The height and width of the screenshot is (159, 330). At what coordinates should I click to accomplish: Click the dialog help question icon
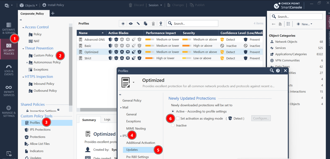tap(278, 71)
